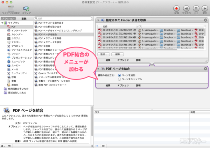Open 説明 tab of PDF ページを結合 action

(138, 86)
